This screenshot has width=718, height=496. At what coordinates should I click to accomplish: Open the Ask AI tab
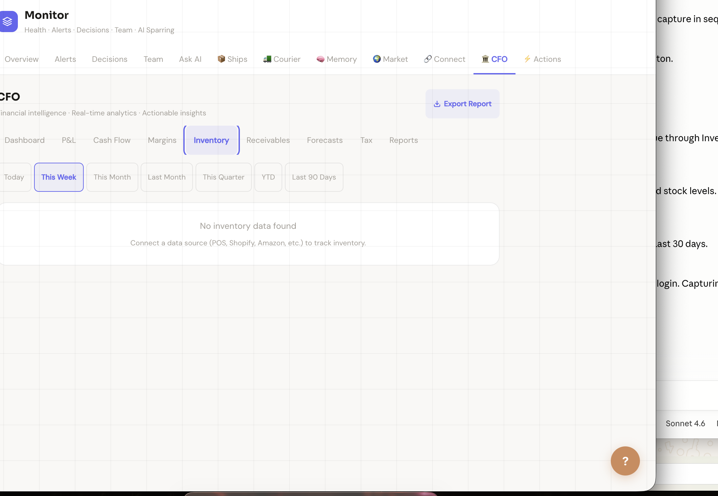coord(190,59)
